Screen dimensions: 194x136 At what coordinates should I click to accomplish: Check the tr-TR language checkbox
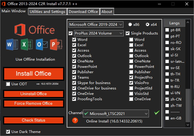click(167, 80)
